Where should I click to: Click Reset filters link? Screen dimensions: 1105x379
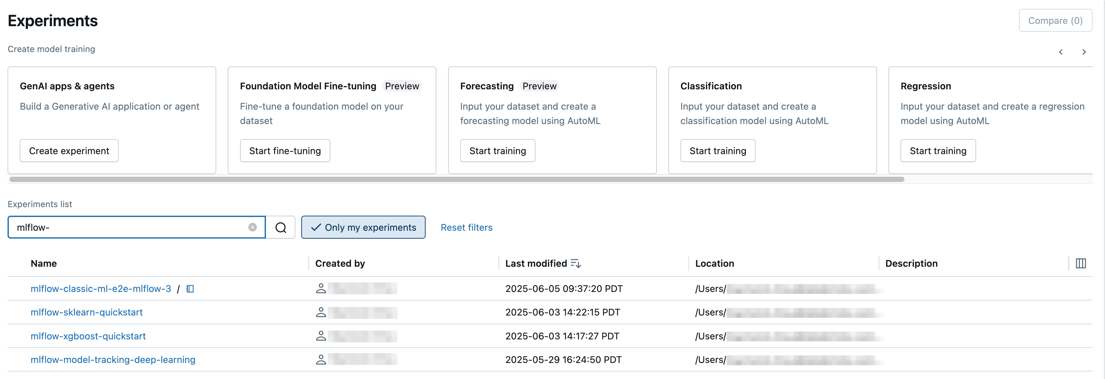pyautogui.click(x=466, y=227)
